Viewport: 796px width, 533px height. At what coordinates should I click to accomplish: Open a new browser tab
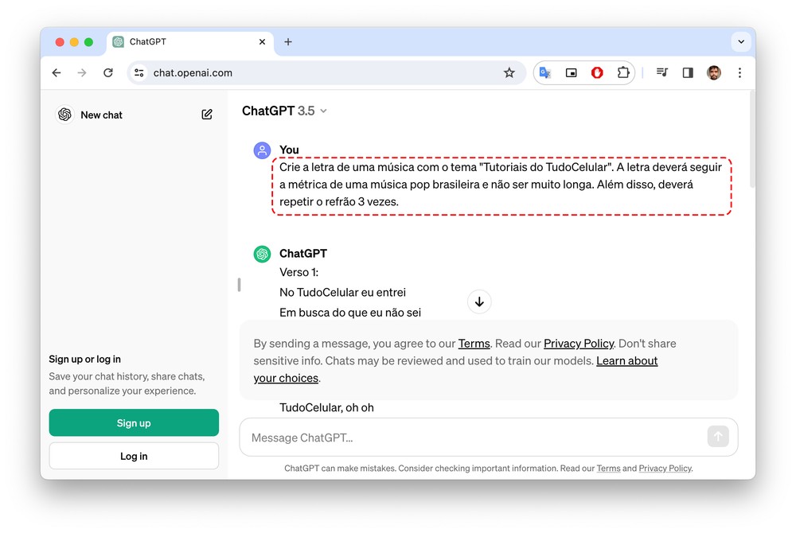[x=288, y=42]
